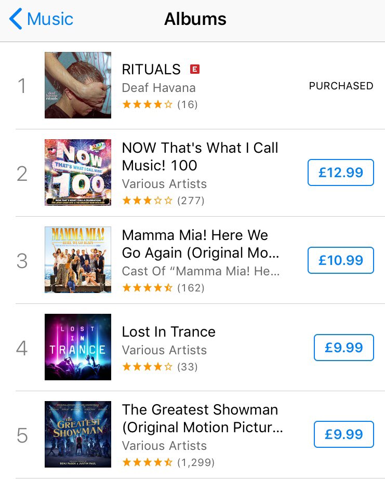Viewport: 385px width, 479px height.
Task: View star ratings for The Greatest Showman
Action: pos(147,462)
